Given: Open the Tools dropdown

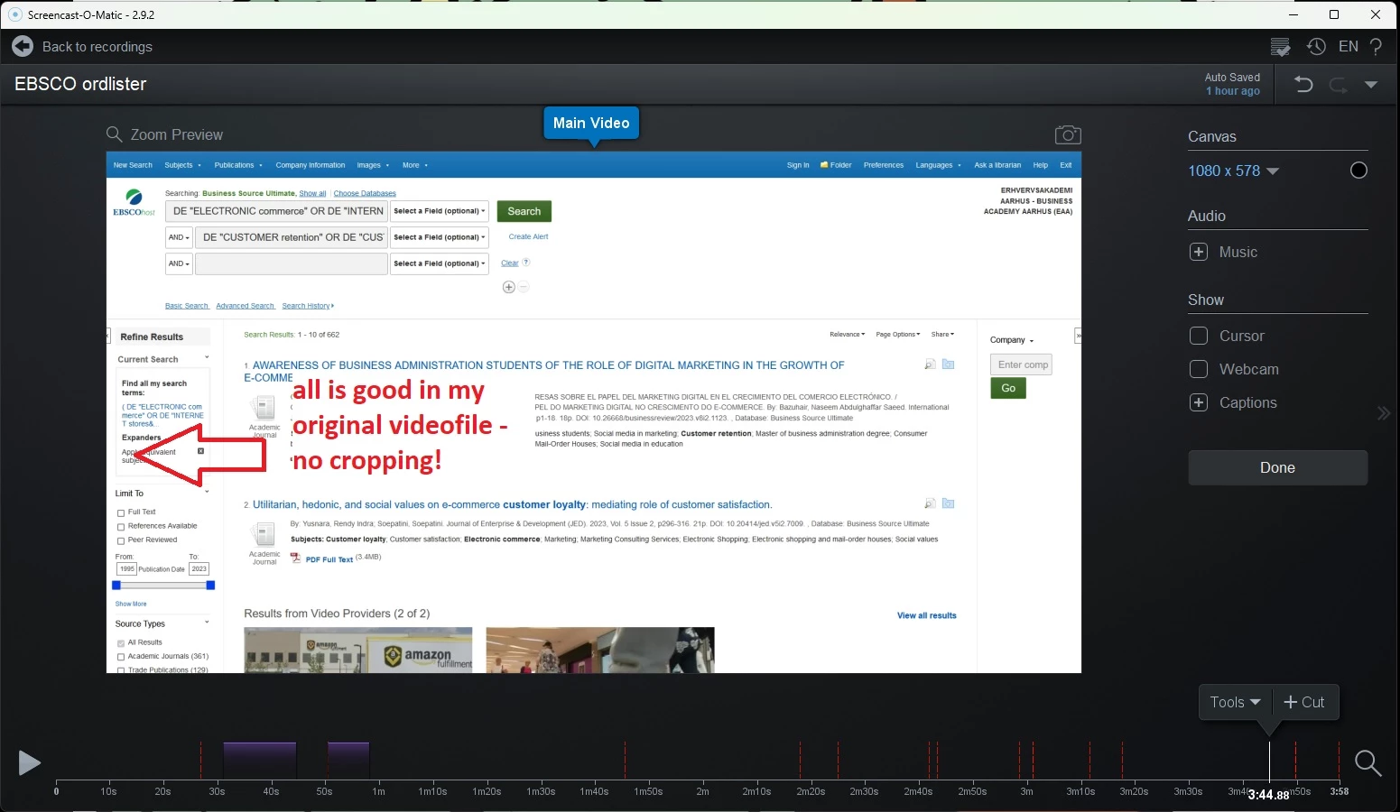Looking at the screenshot, I should [1235, 702].
